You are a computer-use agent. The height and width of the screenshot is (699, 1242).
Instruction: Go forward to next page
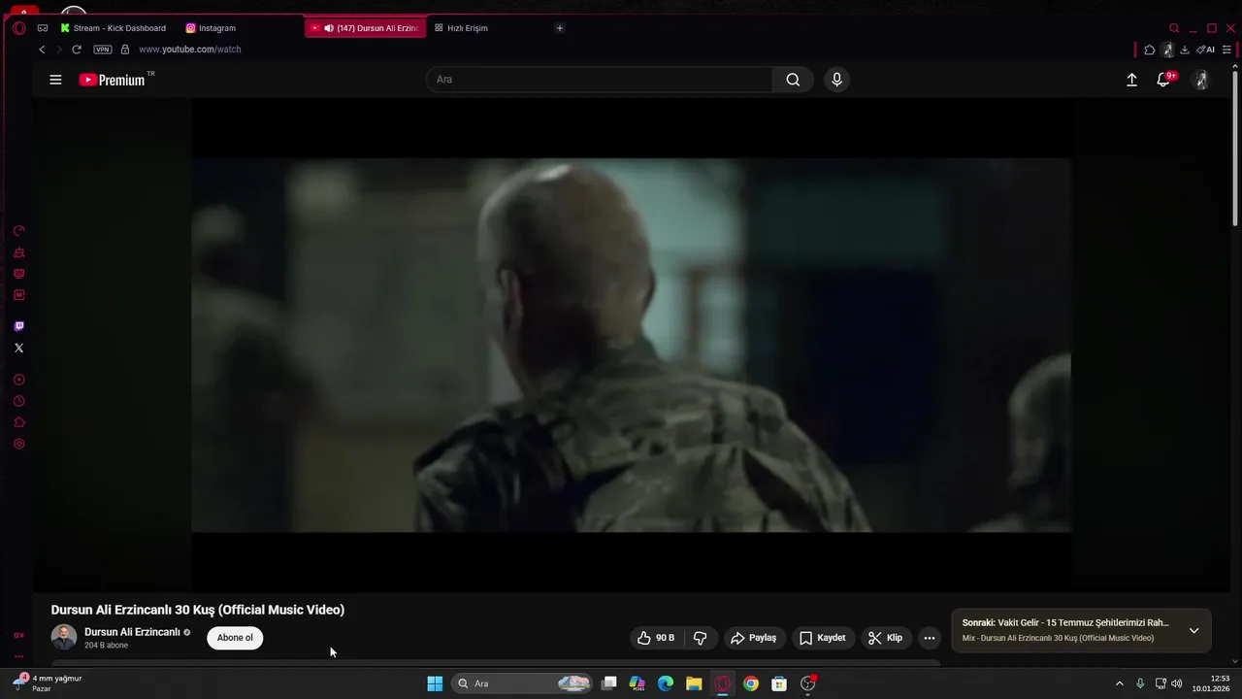click(x=58, y=50)
